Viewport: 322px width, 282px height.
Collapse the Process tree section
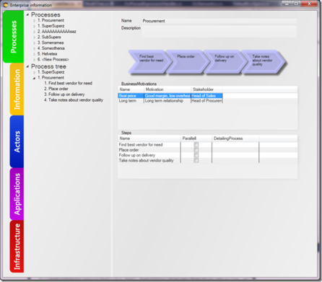[x=27, y=66]
